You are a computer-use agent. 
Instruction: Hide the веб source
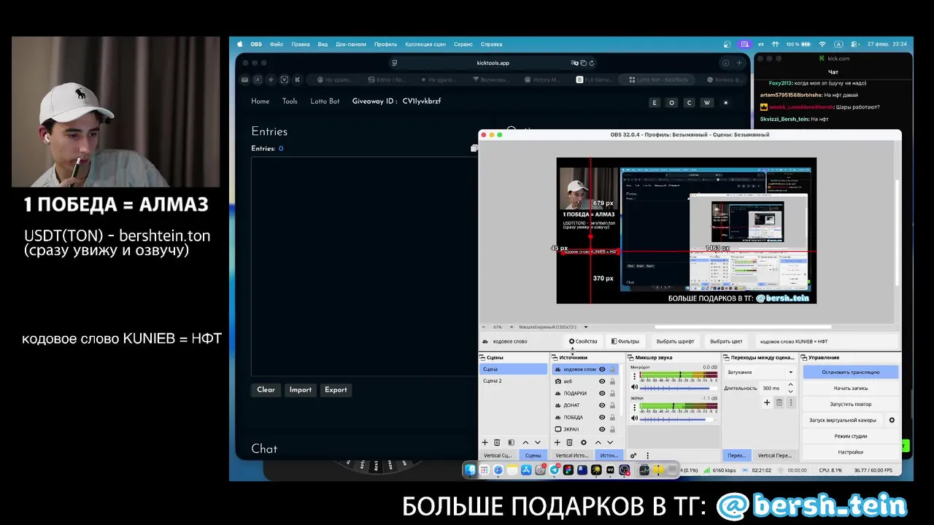(602, 381)
